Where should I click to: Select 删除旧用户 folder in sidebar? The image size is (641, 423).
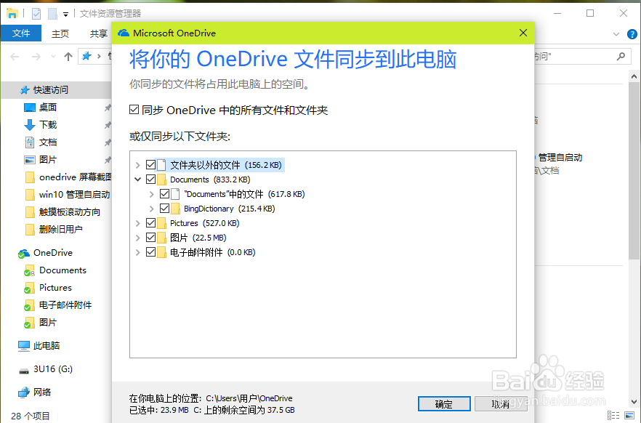point(60,230)
